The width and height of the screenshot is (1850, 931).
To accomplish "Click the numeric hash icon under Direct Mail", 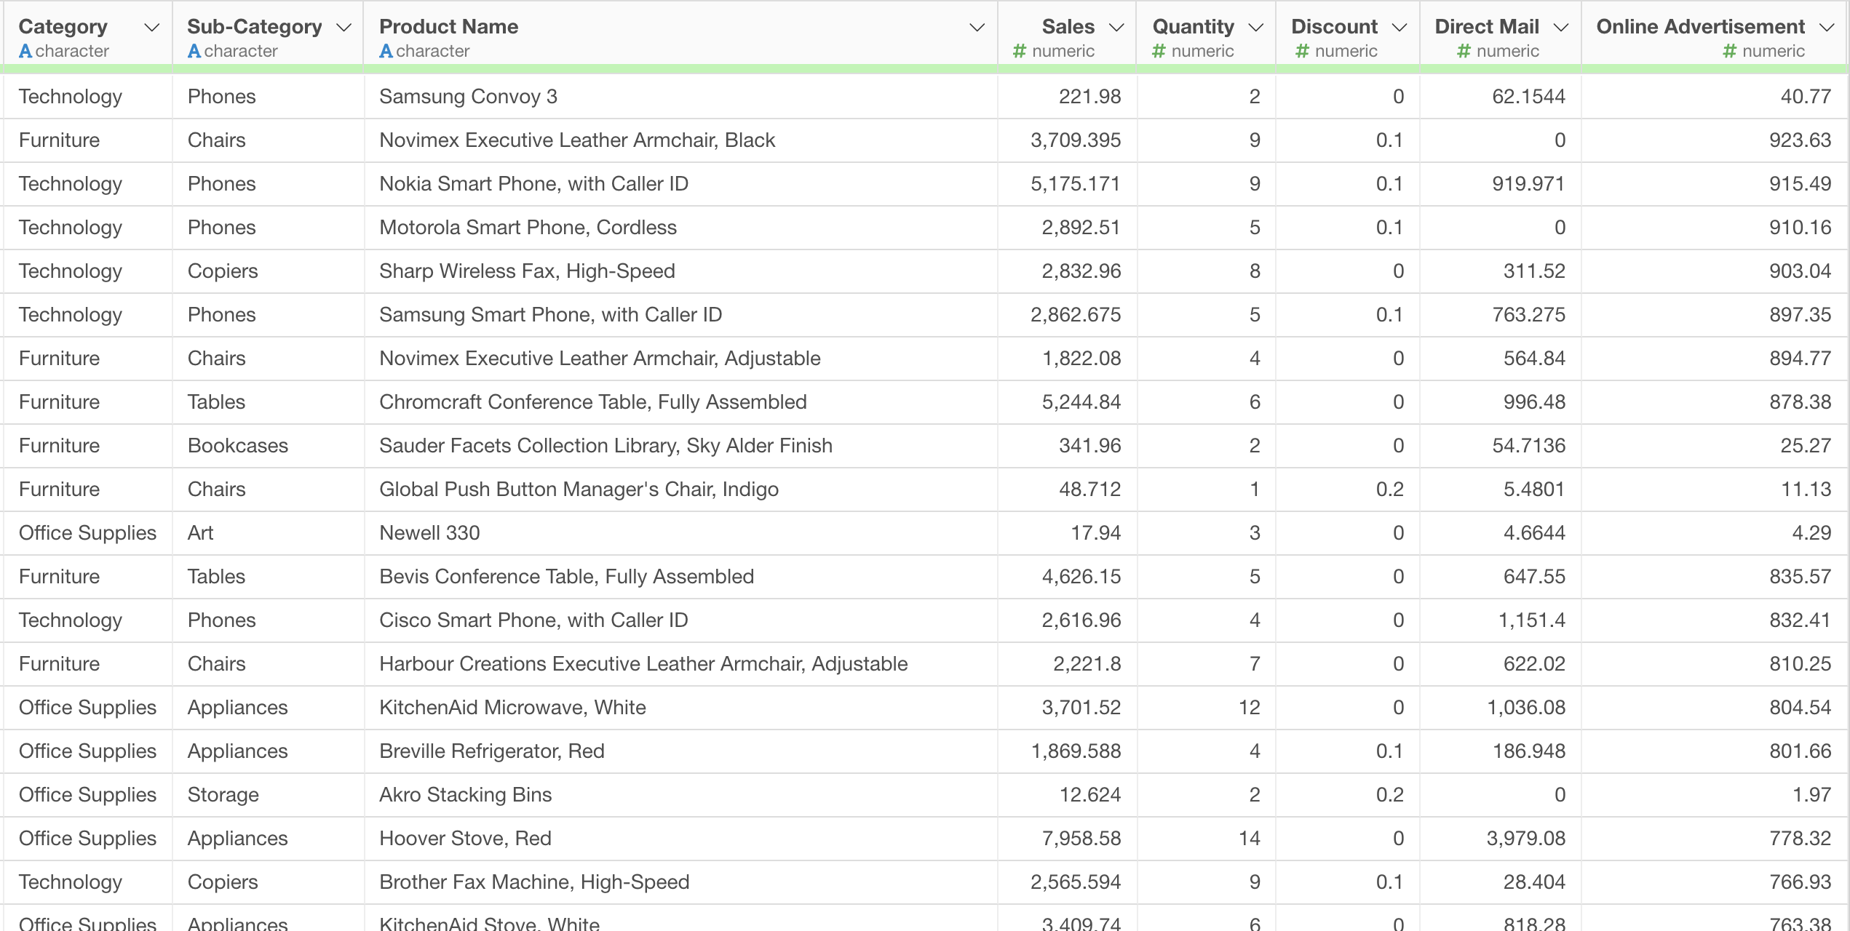I will [x=1464, y=51].
